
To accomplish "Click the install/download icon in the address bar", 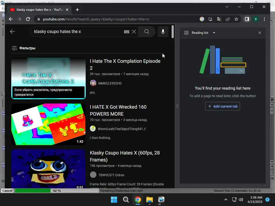I will coord(211,19).
